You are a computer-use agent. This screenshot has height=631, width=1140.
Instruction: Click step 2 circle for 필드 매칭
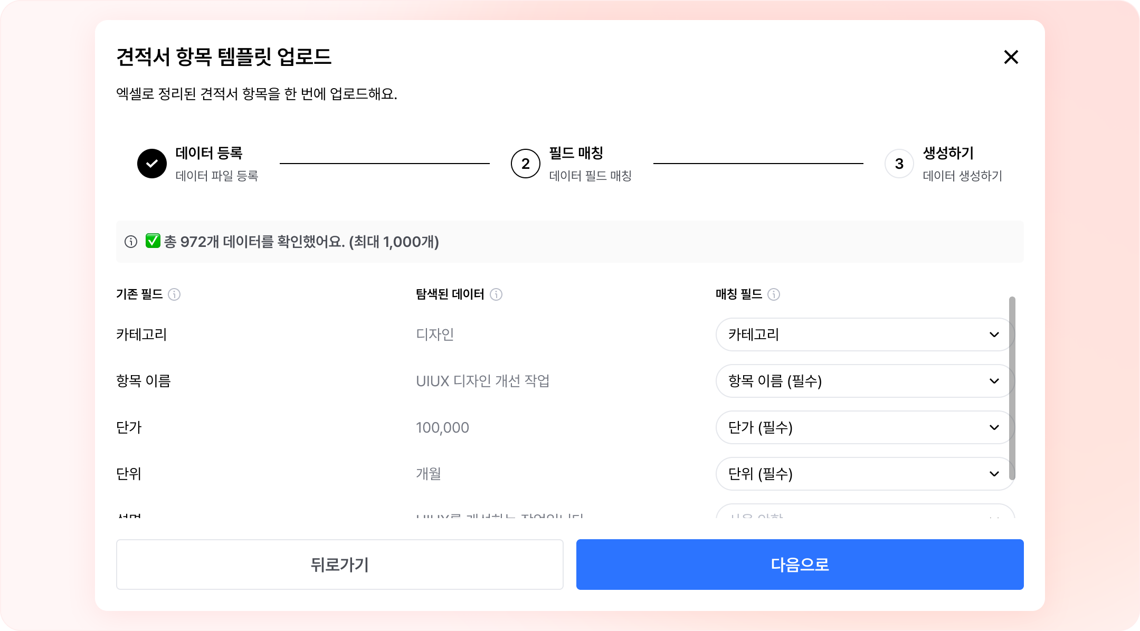tap(526, 164)
